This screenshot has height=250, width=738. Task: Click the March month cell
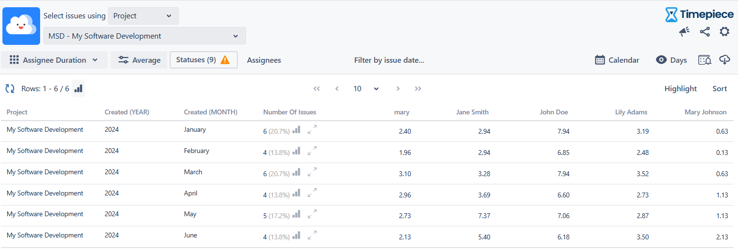pos(193,172)
